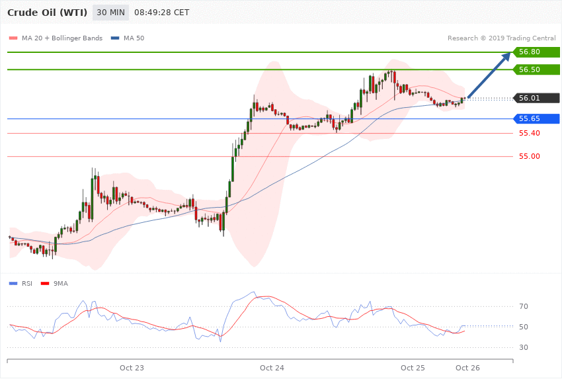Click the Oct 25 date axis label

[x=413, y=368]
